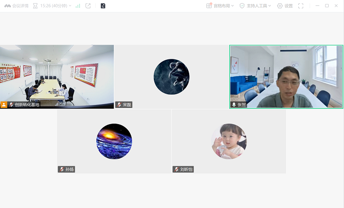The width and height of the screenshot is (344, 208).
Task: Expand the 主持人工具 host tools menu
Action: point(256,6)
